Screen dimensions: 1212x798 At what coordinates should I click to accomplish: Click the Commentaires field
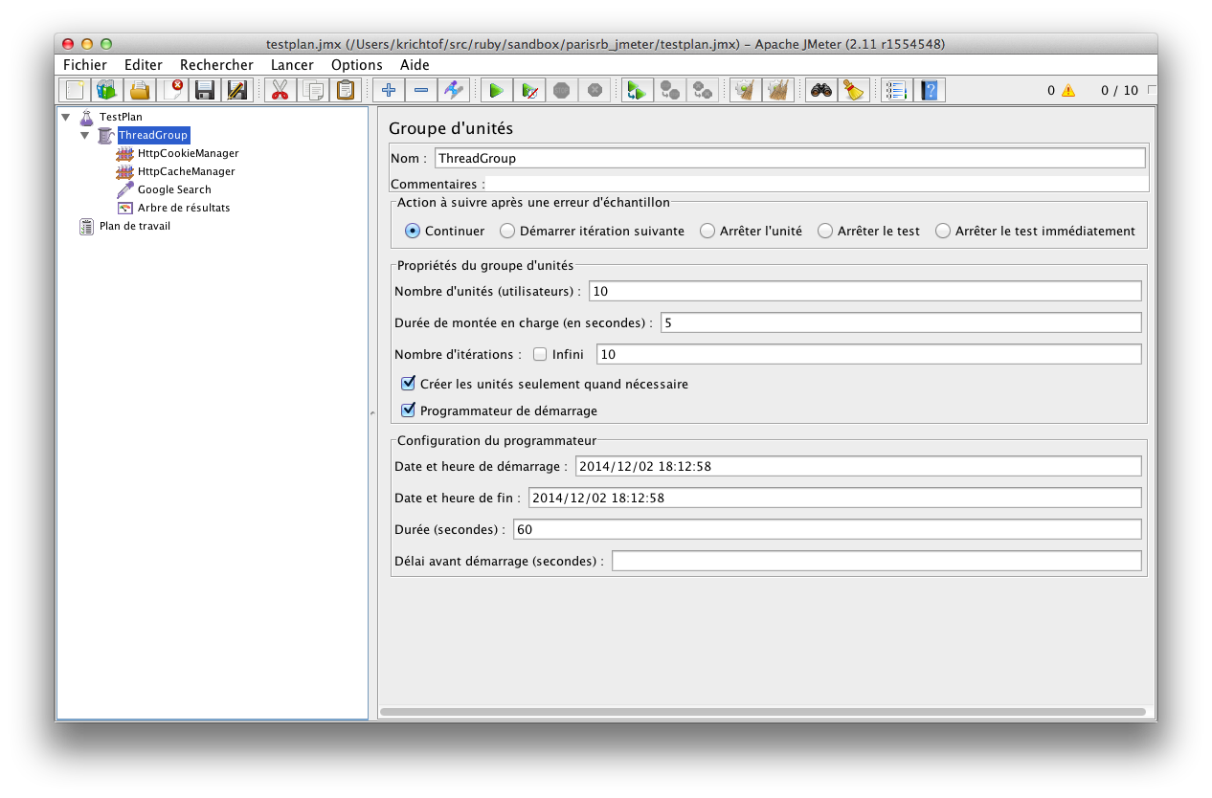[817, 184]
